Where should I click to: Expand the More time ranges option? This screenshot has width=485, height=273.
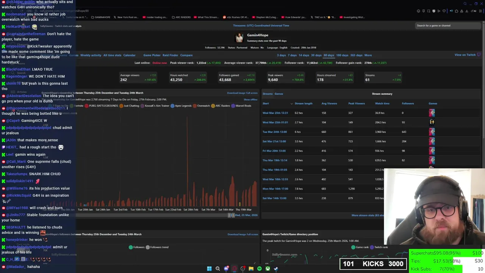pos(368,55)
